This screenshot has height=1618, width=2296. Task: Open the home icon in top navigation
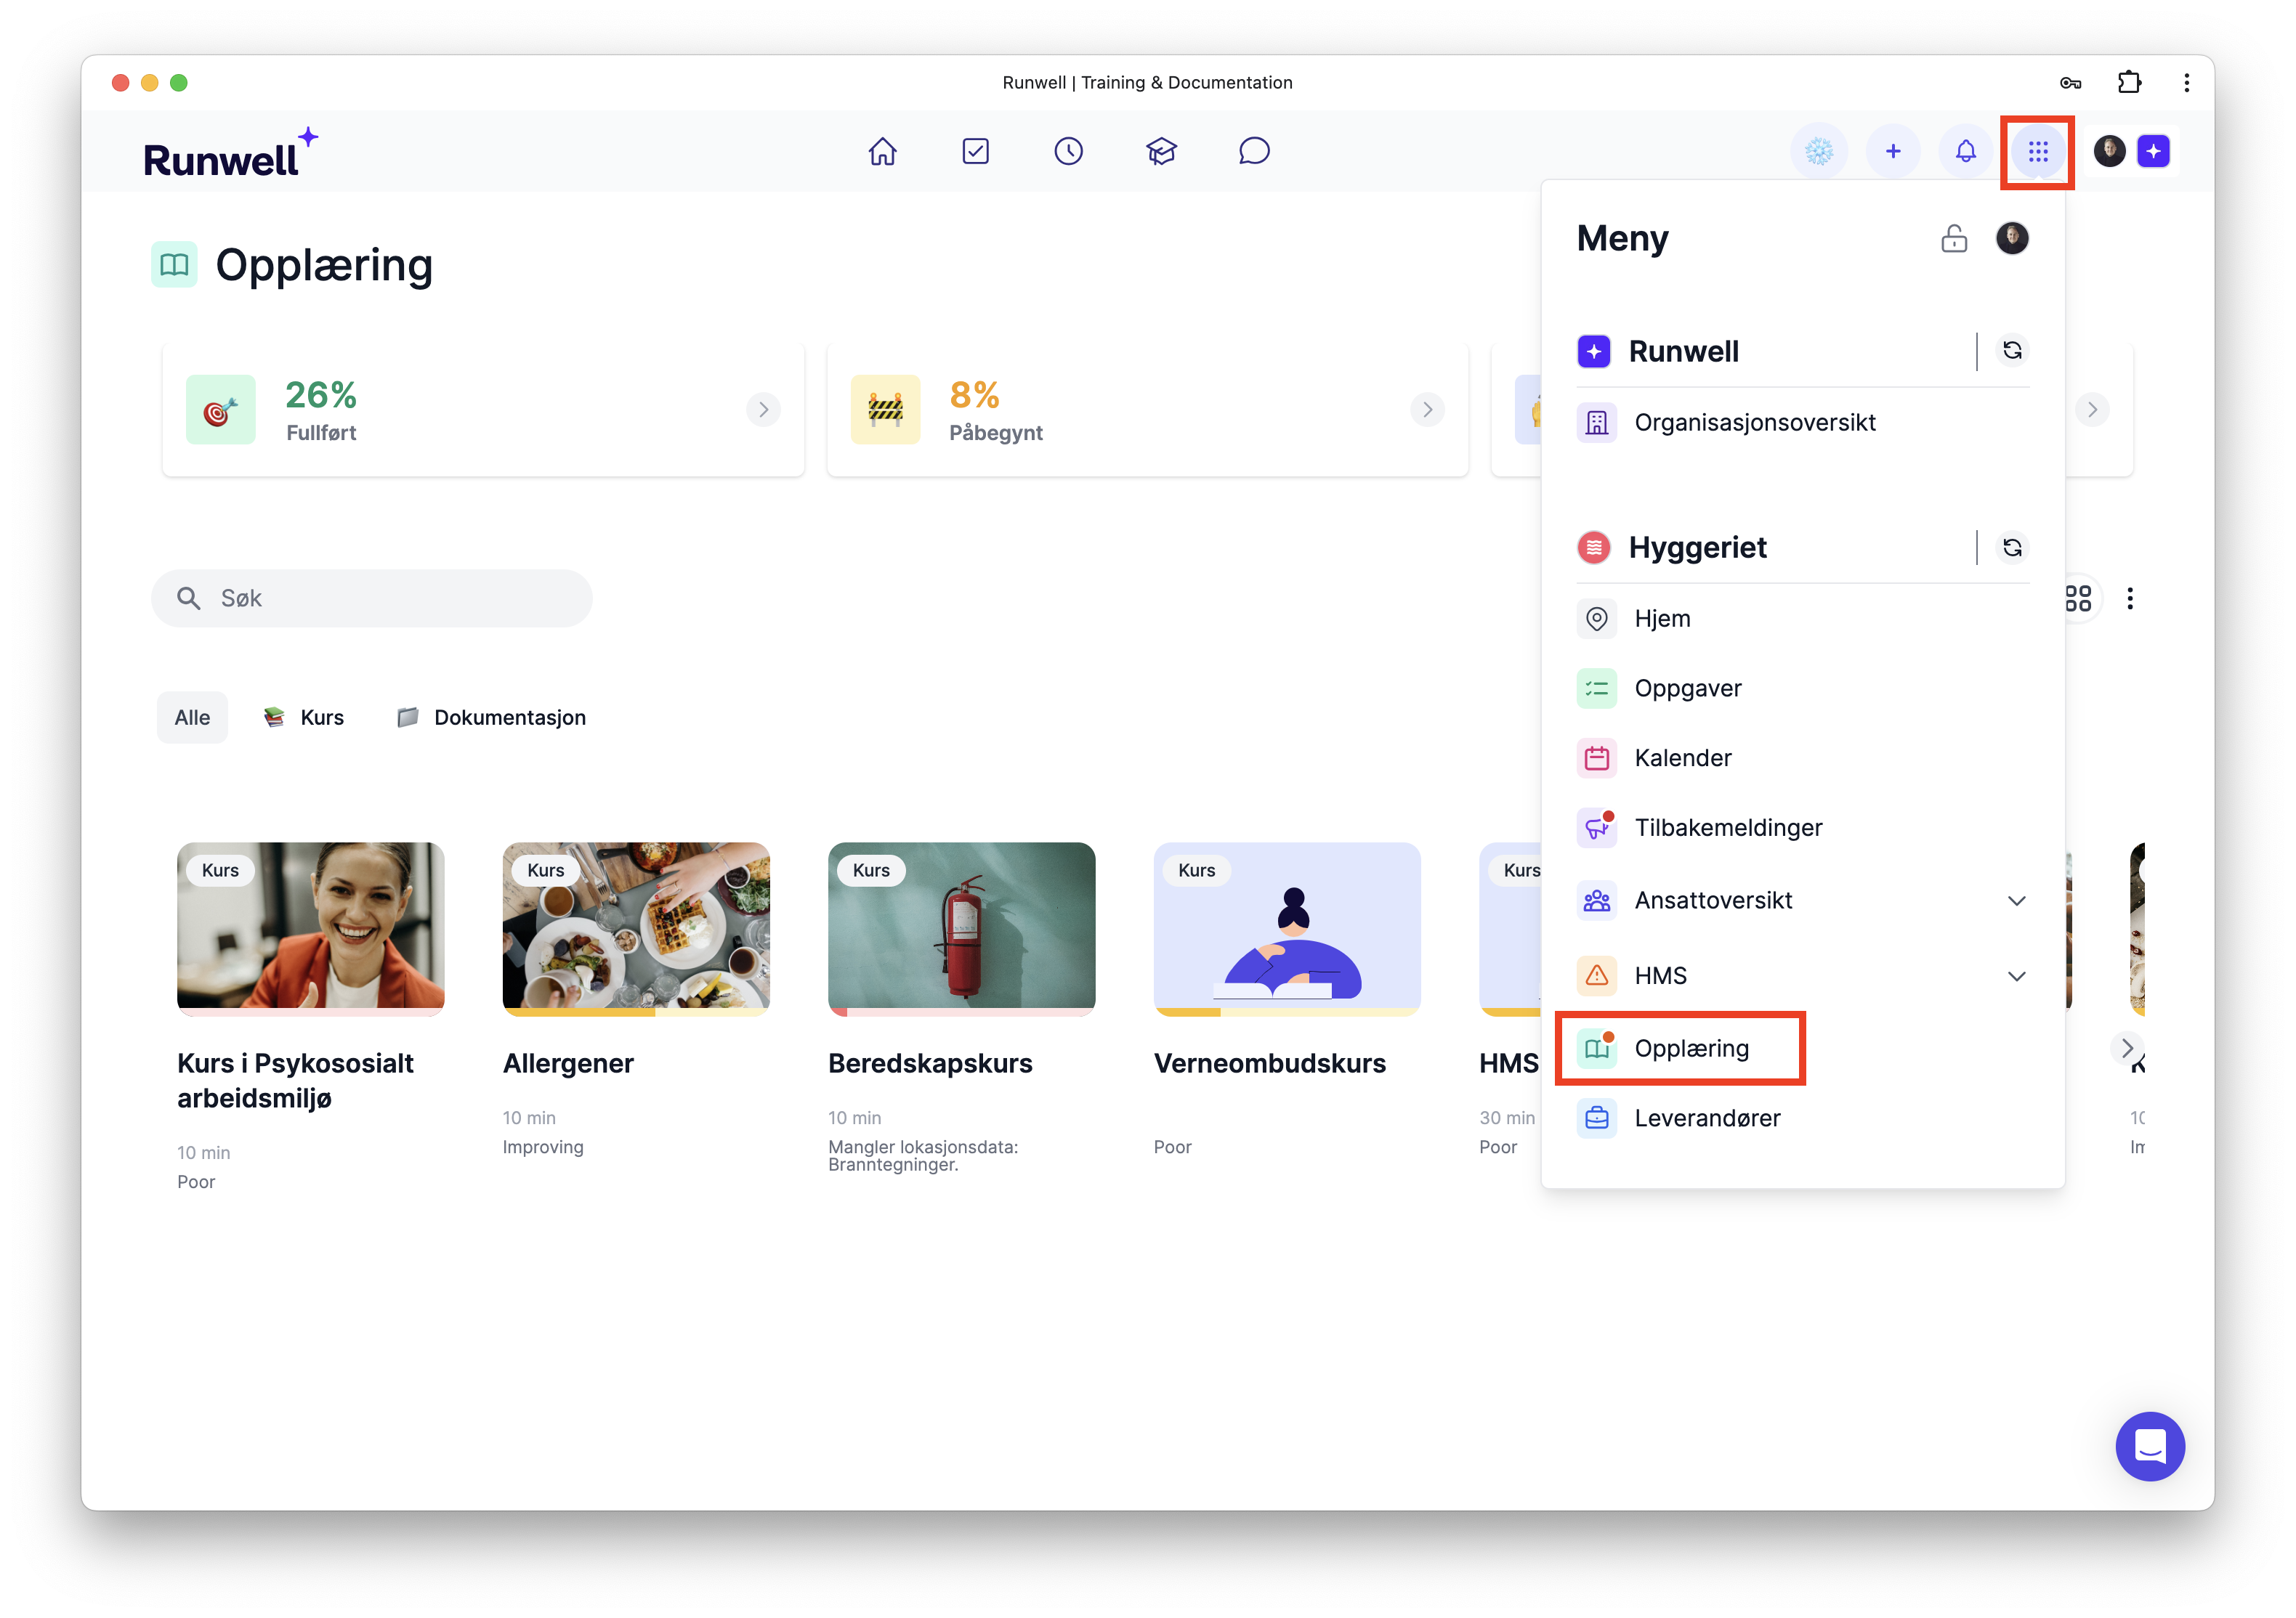pos(882,151)
